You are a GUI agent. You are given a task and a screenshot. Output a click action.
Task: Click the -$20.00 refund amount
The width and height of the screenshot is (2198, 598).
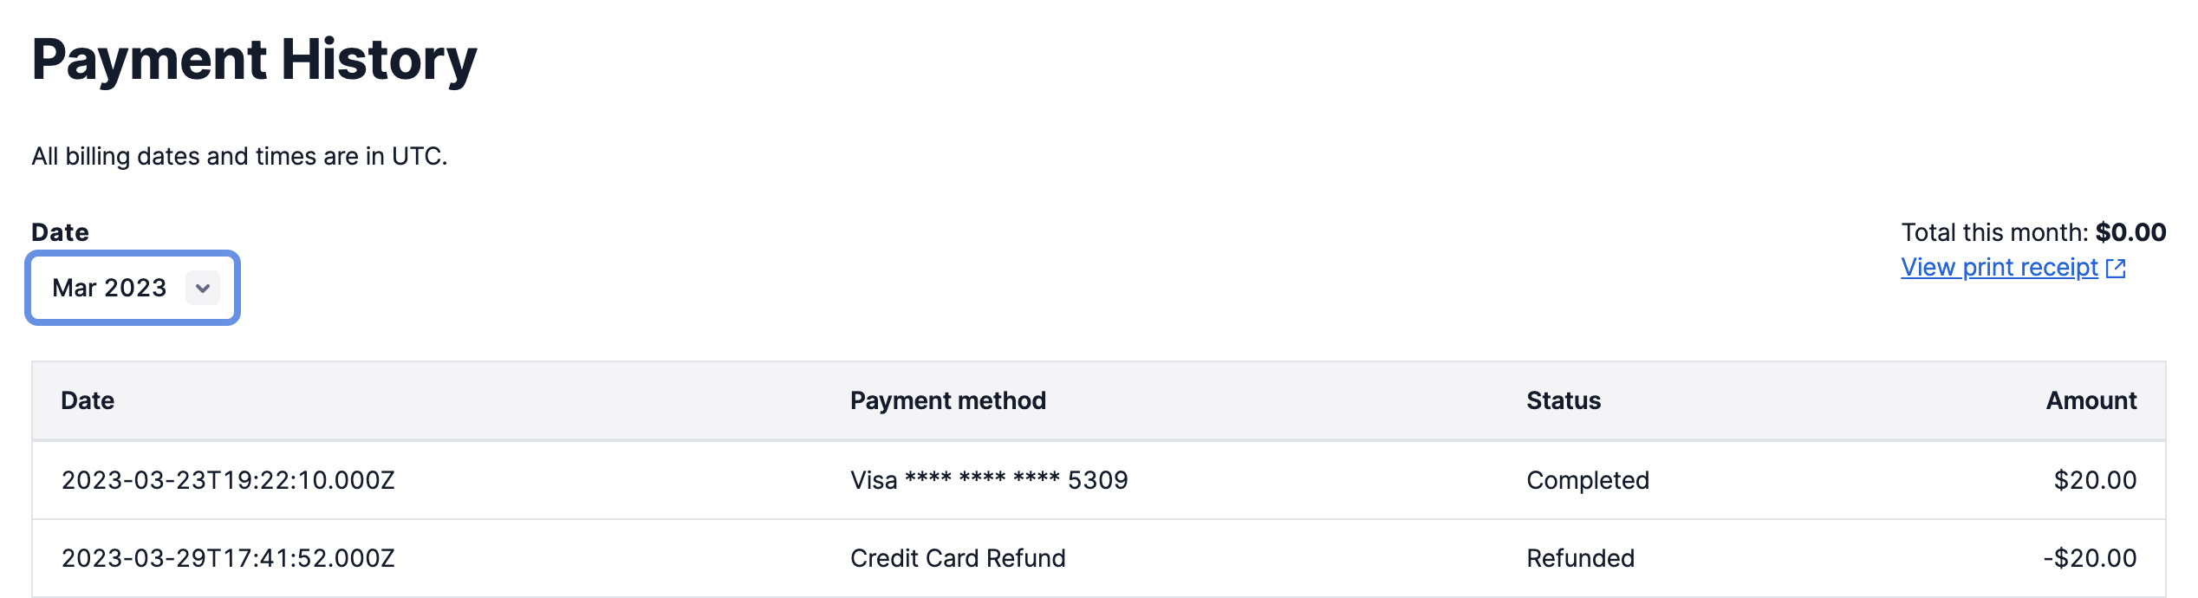(x=2090, y=558)
